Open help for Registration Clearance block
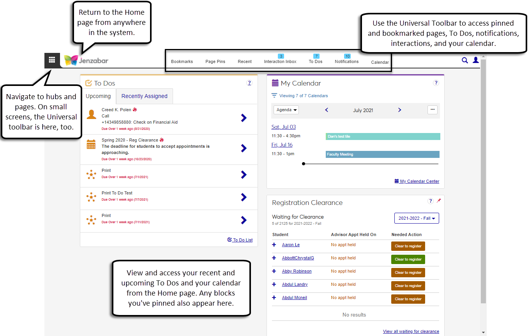Image resolution: width=528 pixels, height=336 pixels. [431, 201]
